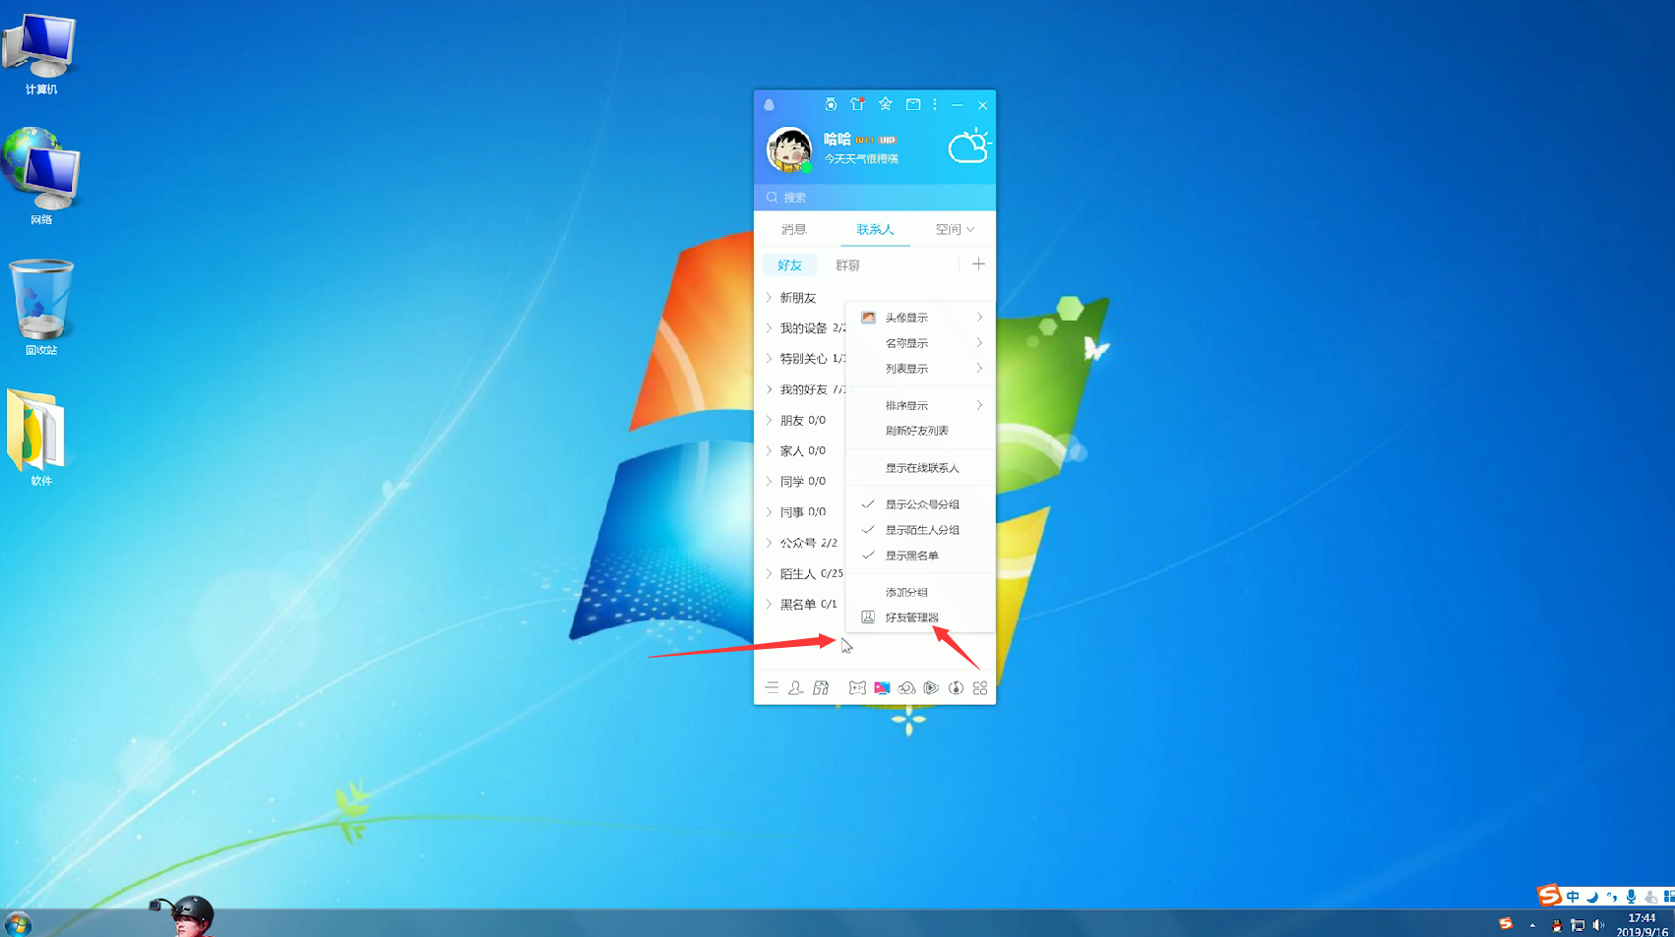
Task: Open the three-dot more options in QQ header
Action: 935,104
